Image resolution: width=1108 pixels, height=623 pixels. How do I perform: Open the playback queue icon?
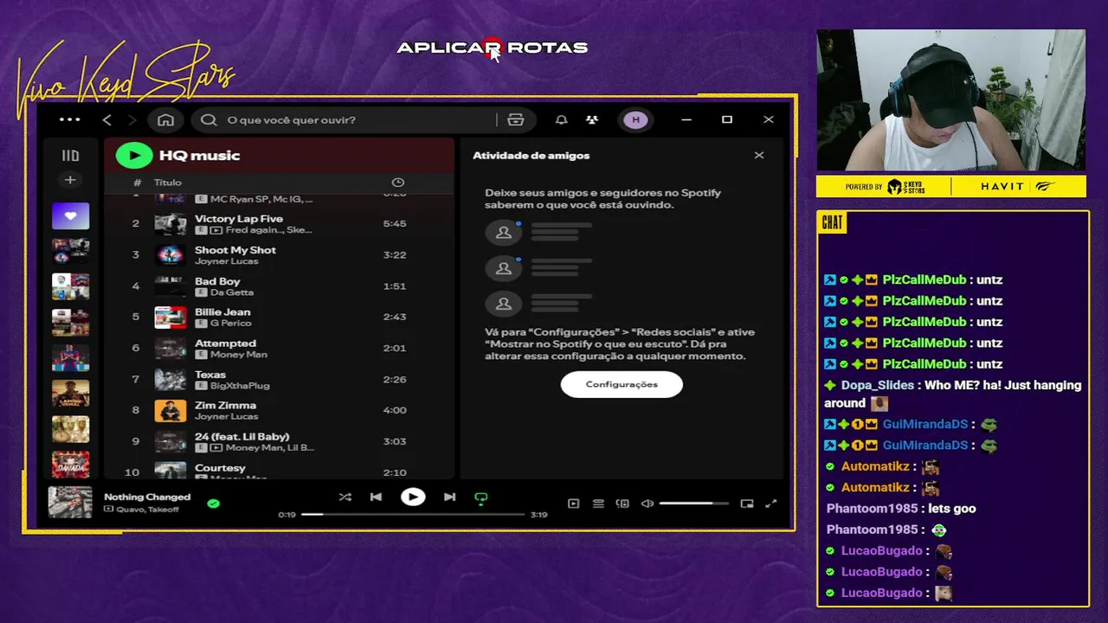pyautogui.click(x=598, y=504)
